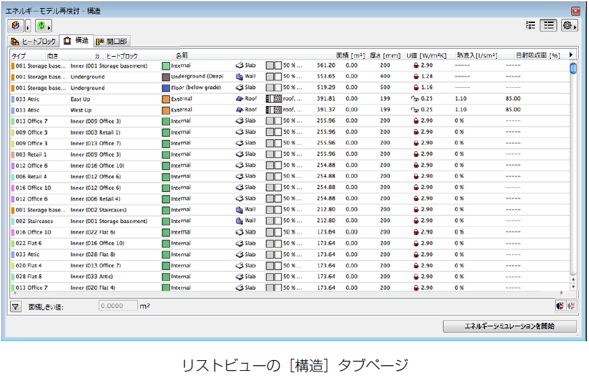Switch to the 開口部 tab
Image resolution: width=589 pixels, height=377 pixels.
[x=111, y=41]
